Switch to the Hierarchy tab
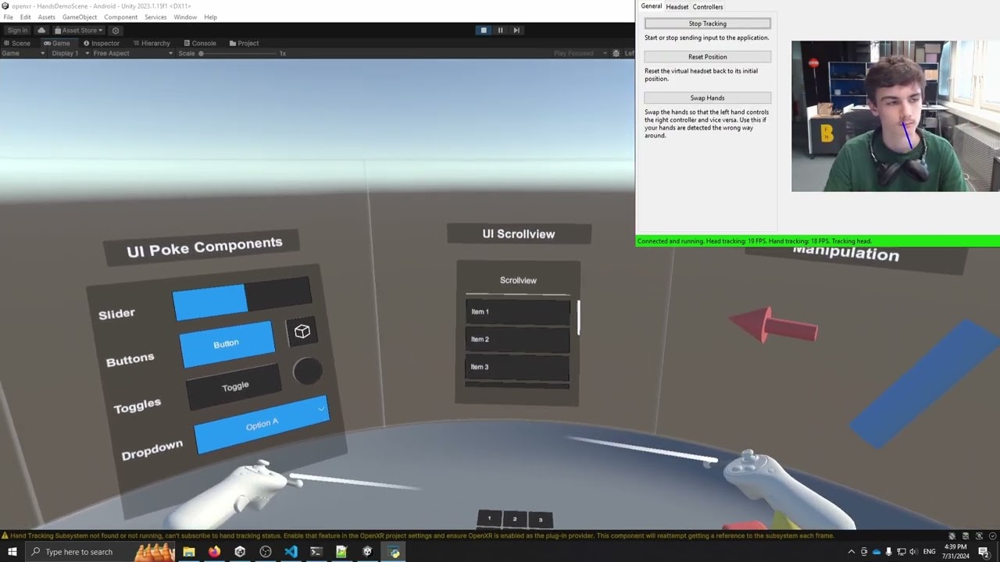Viewport: 1000px width, 562px height. [151, 43]
